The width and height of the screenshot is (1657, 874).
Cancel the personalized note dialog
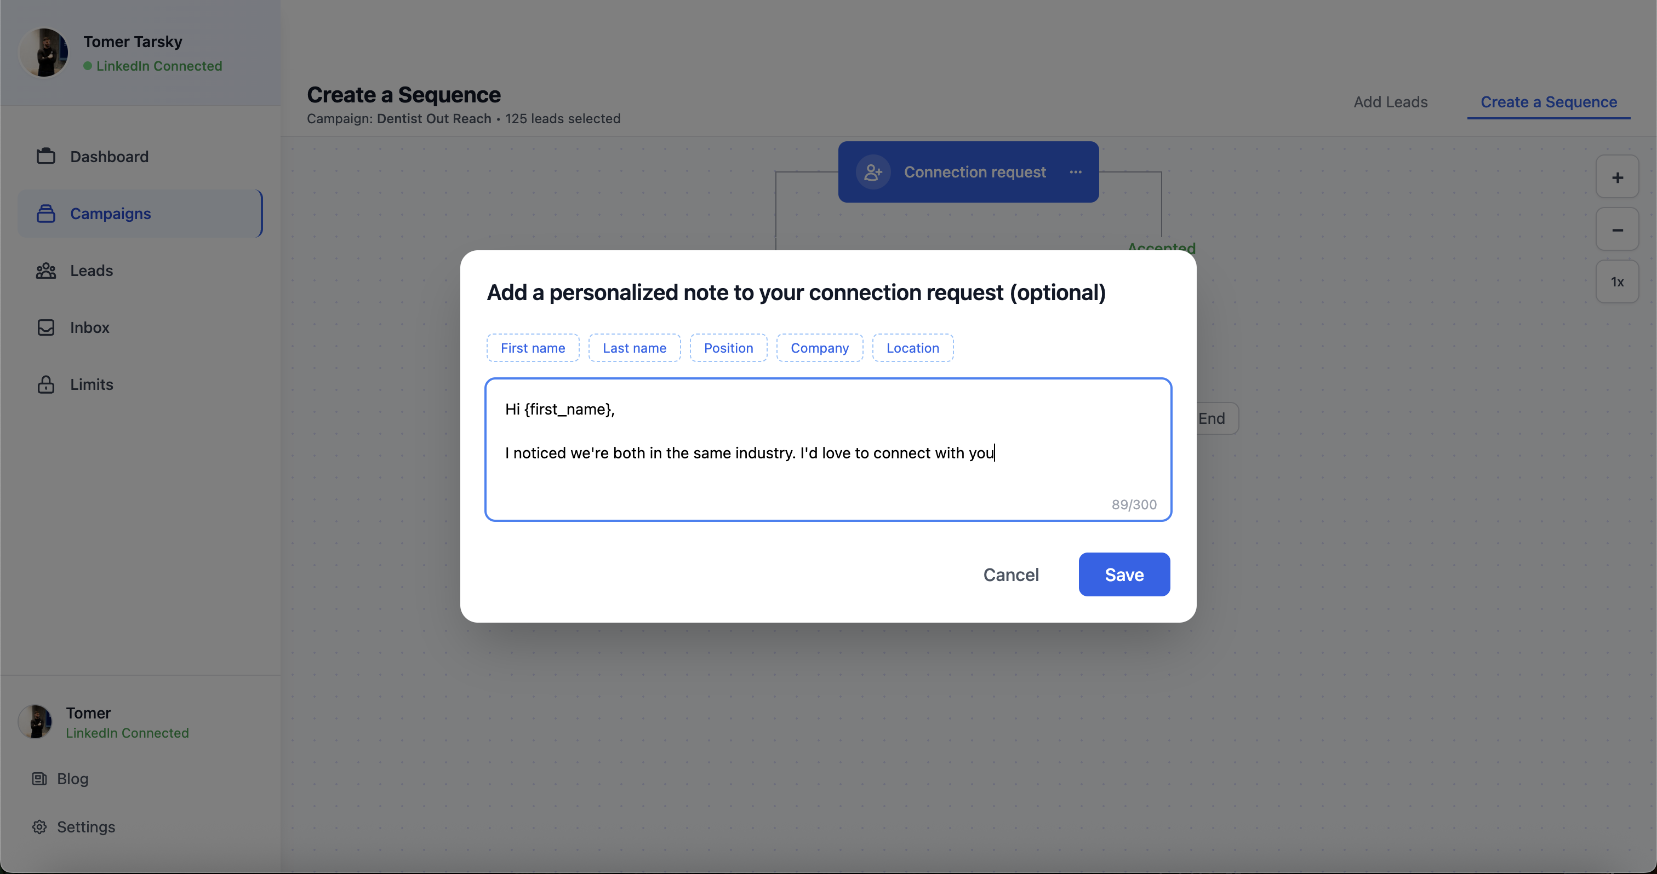coord(1010,574)
